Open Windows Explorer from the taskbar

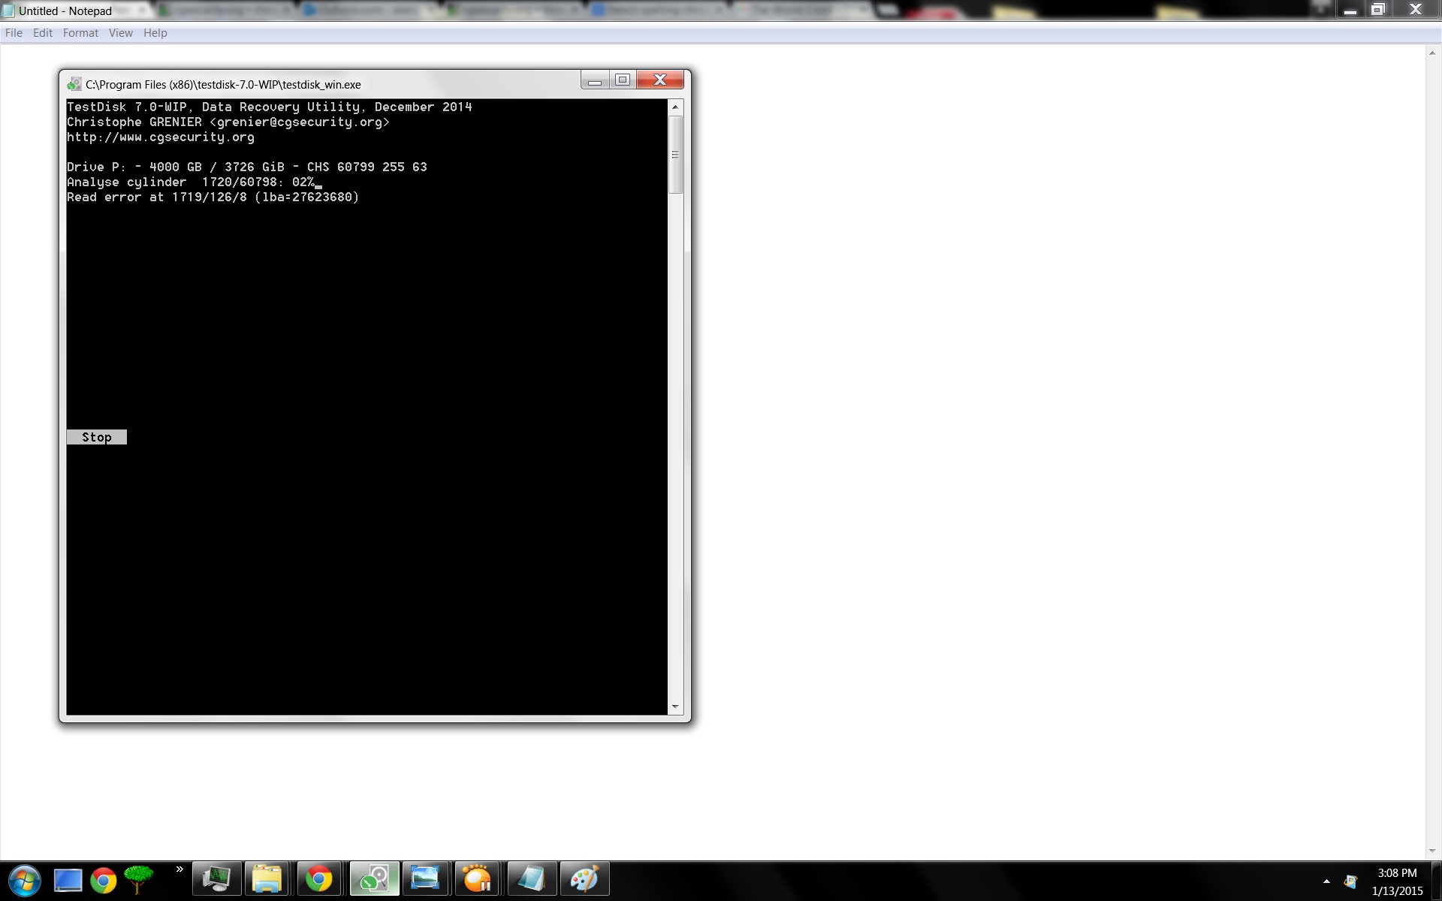point(267,879)
